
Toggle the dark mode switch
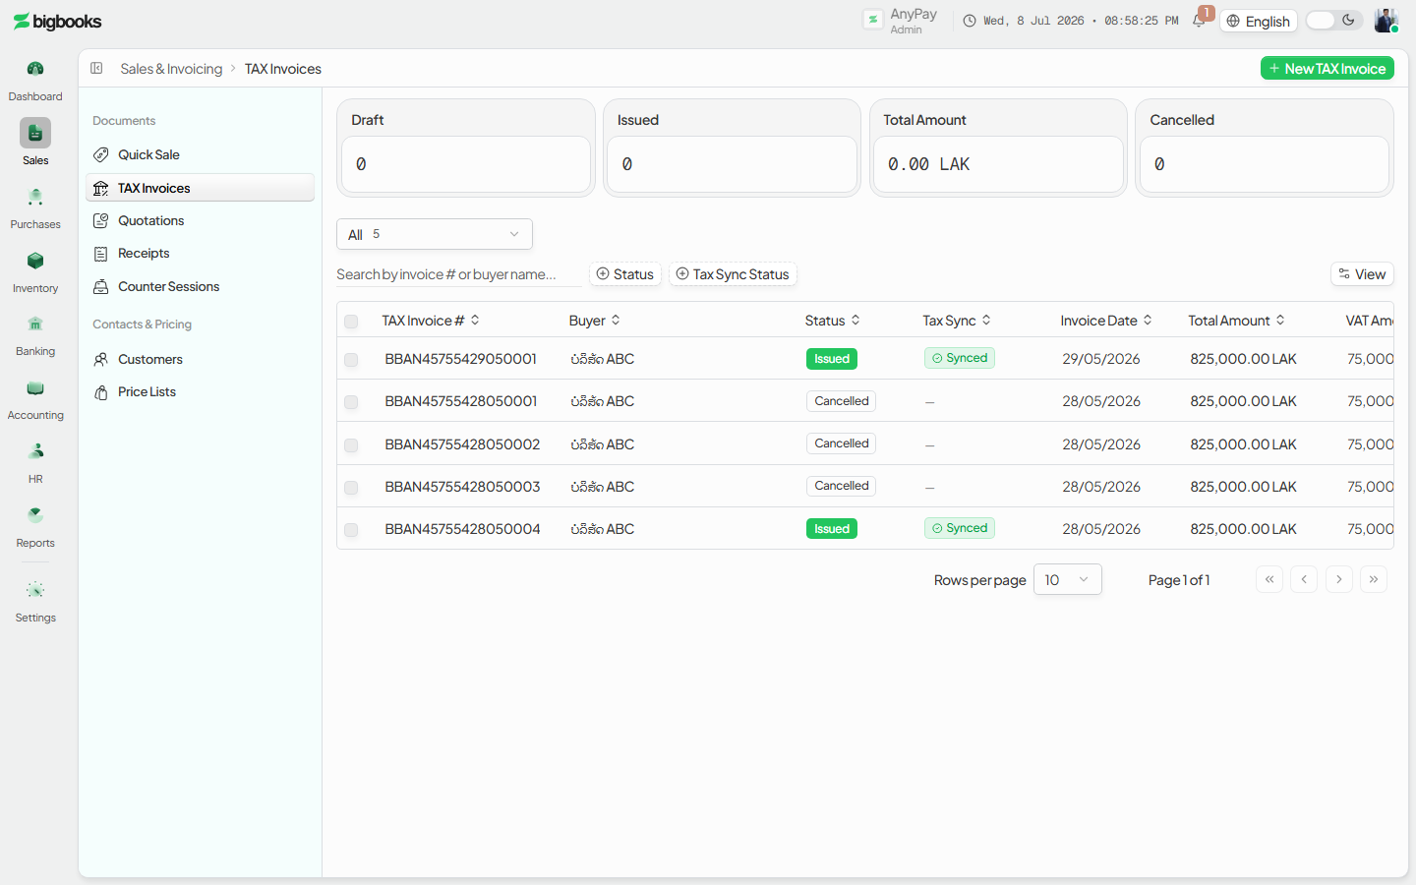point(1334,21)
